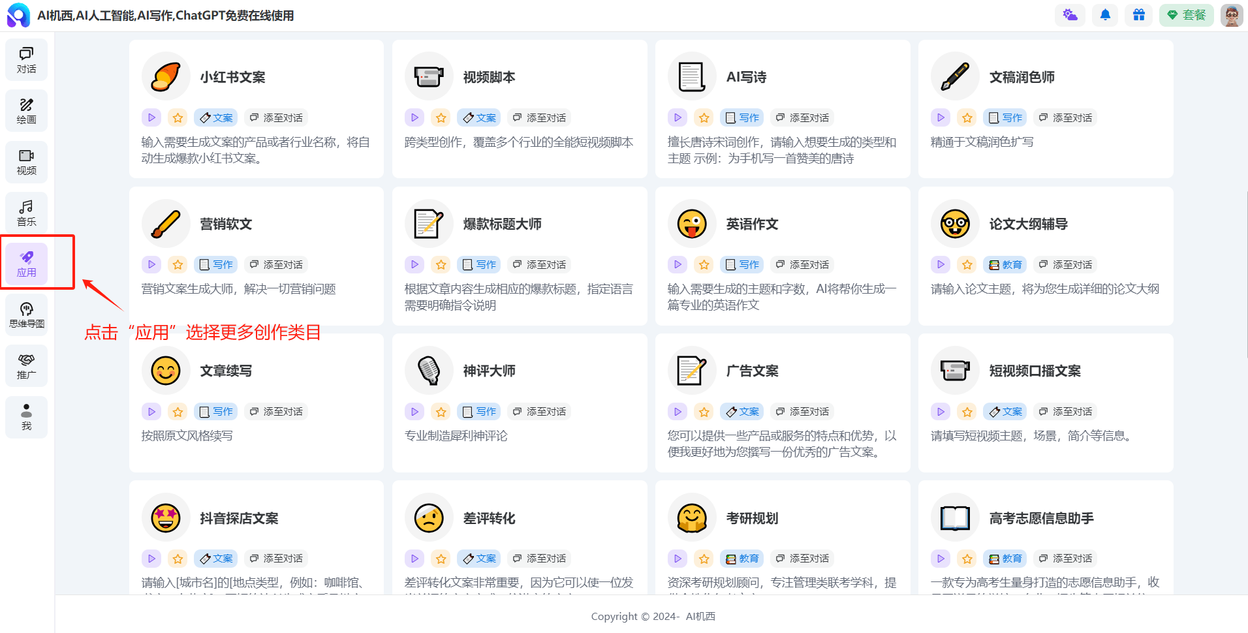Open the user avatar menu
The image size is (1248, 633).
coord(1231,15)
